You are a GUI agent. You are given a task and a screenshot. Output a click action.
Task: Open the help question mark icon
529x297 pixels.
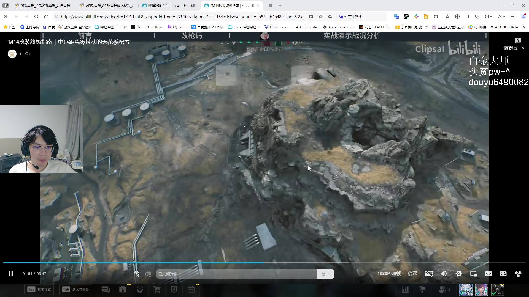(518, 40)
